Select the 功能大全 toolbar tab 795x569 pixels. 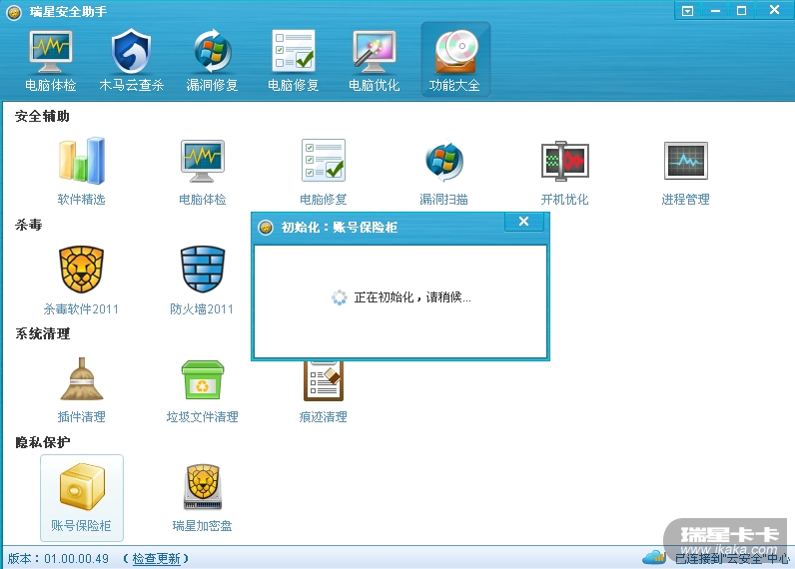coord(454,60)
